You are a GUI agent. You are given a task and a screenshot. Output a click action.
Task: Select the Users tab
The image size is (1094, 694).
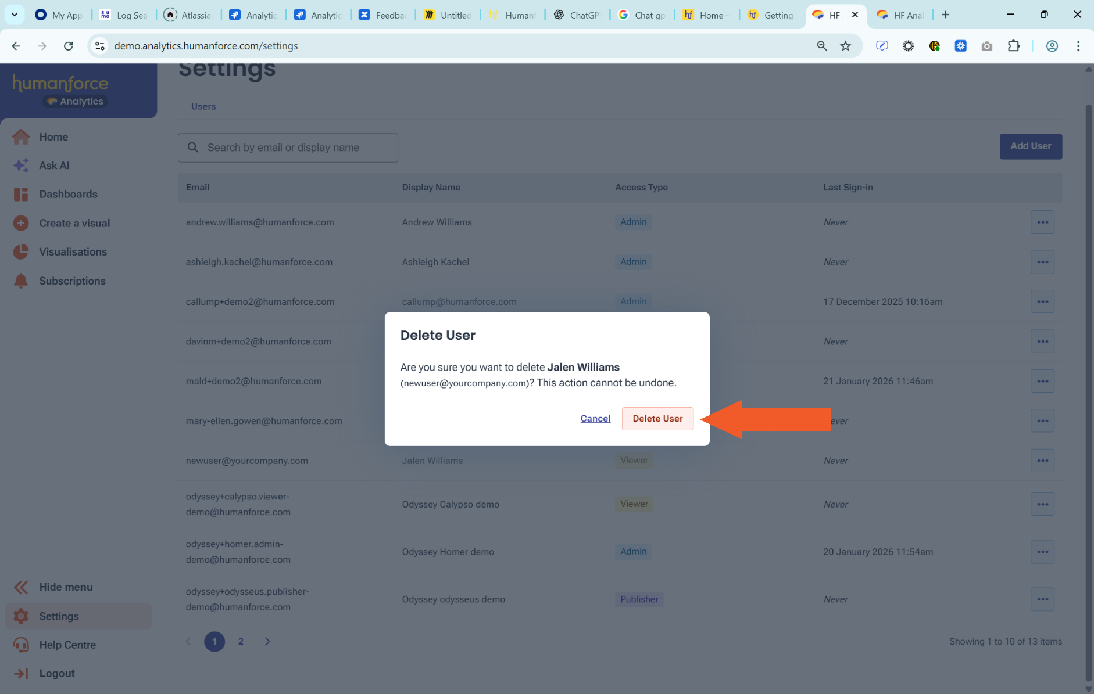tap(203, 107)
